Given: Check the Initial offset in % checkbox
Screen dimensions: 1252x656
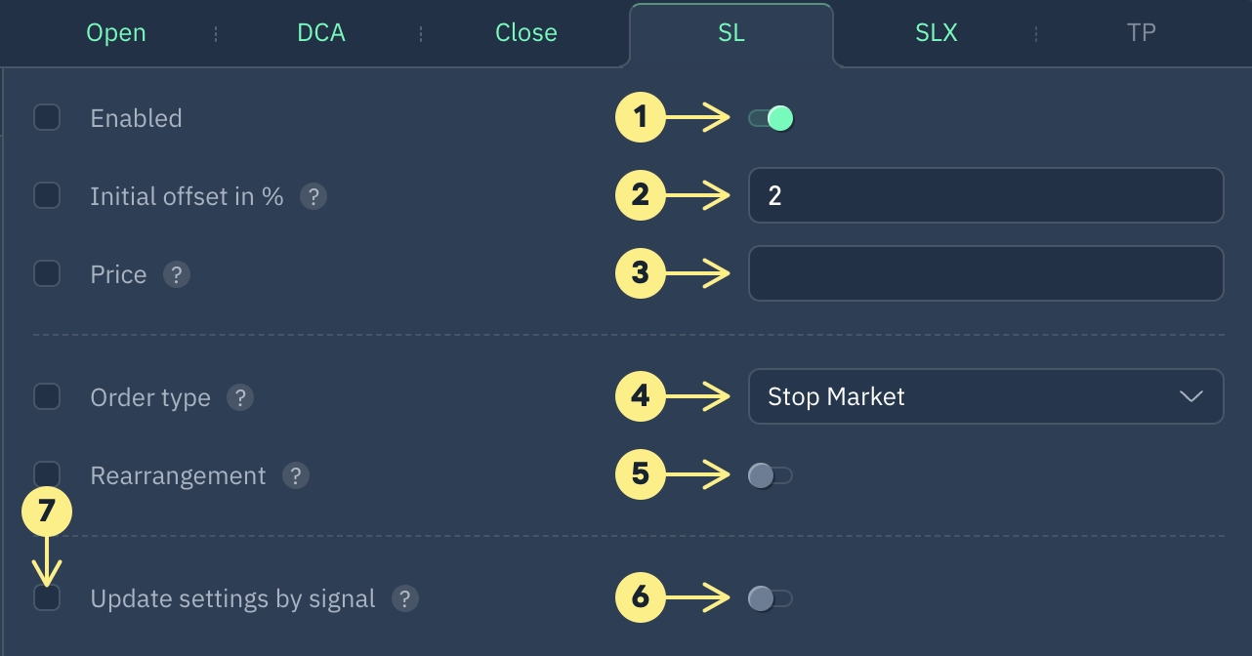Looking at the screenshot, I should click(47, 195).
